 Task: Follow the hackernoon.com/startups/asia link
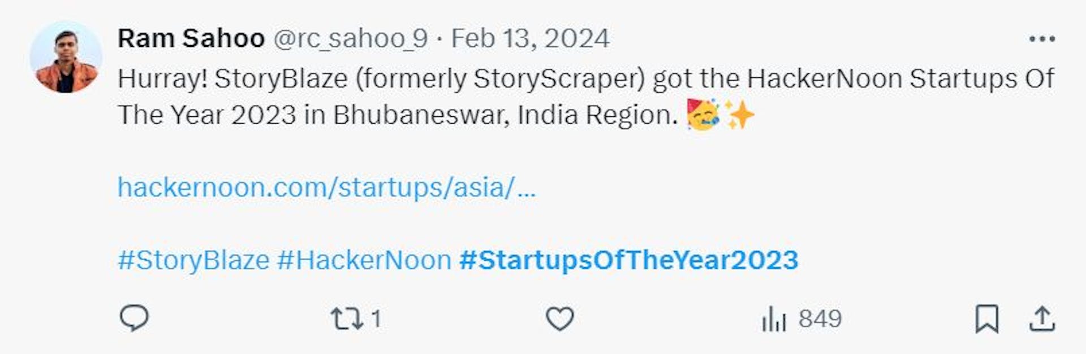tap(326, 187)
